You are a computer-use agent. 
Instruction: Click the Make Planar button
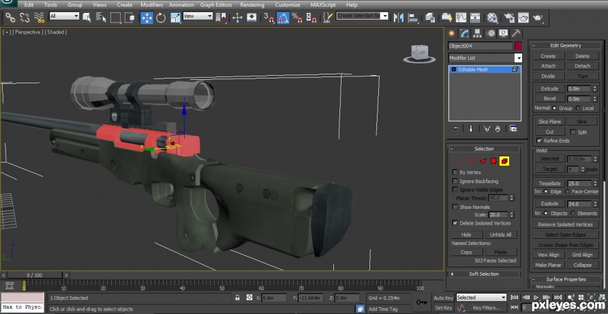(548, 265)
